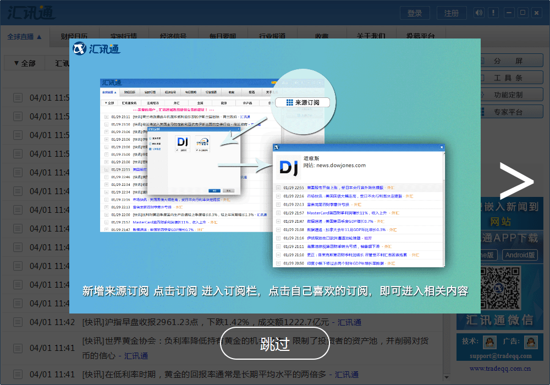The image size is (550, 385).
Task: Download the Android版 app
Action: pos(520,255)
